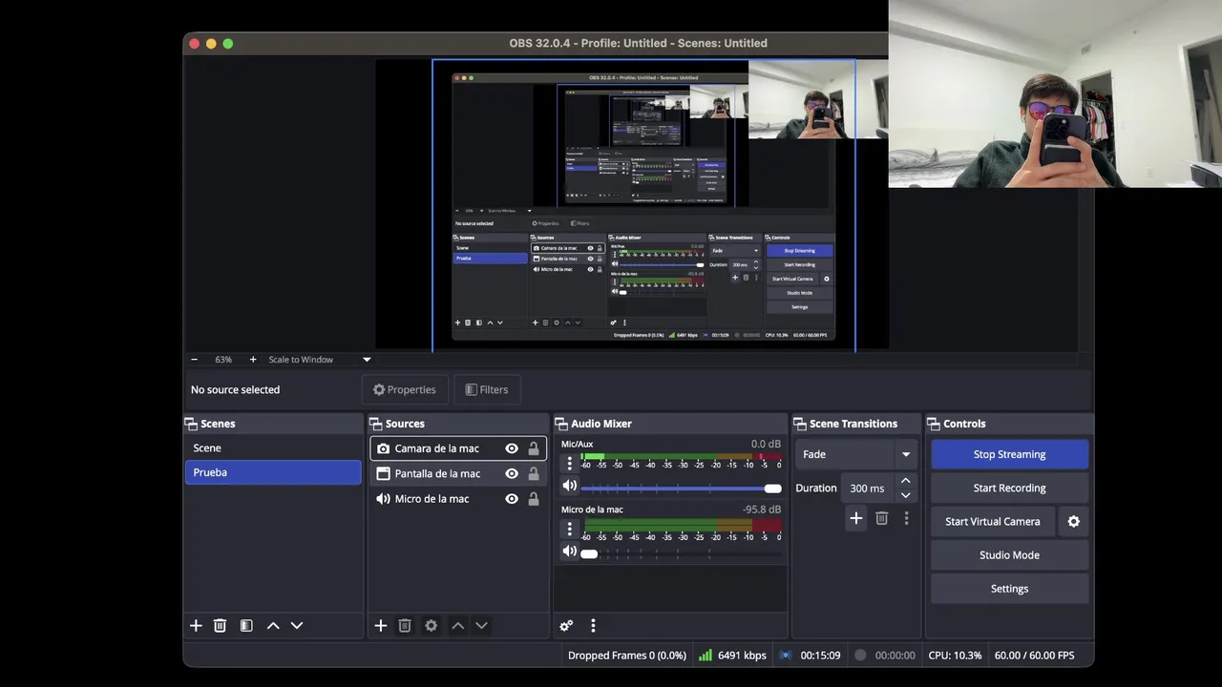Click the 00:15:09 streaming timer
Screen dimensions: 1222x687
(x=820, y=656)
